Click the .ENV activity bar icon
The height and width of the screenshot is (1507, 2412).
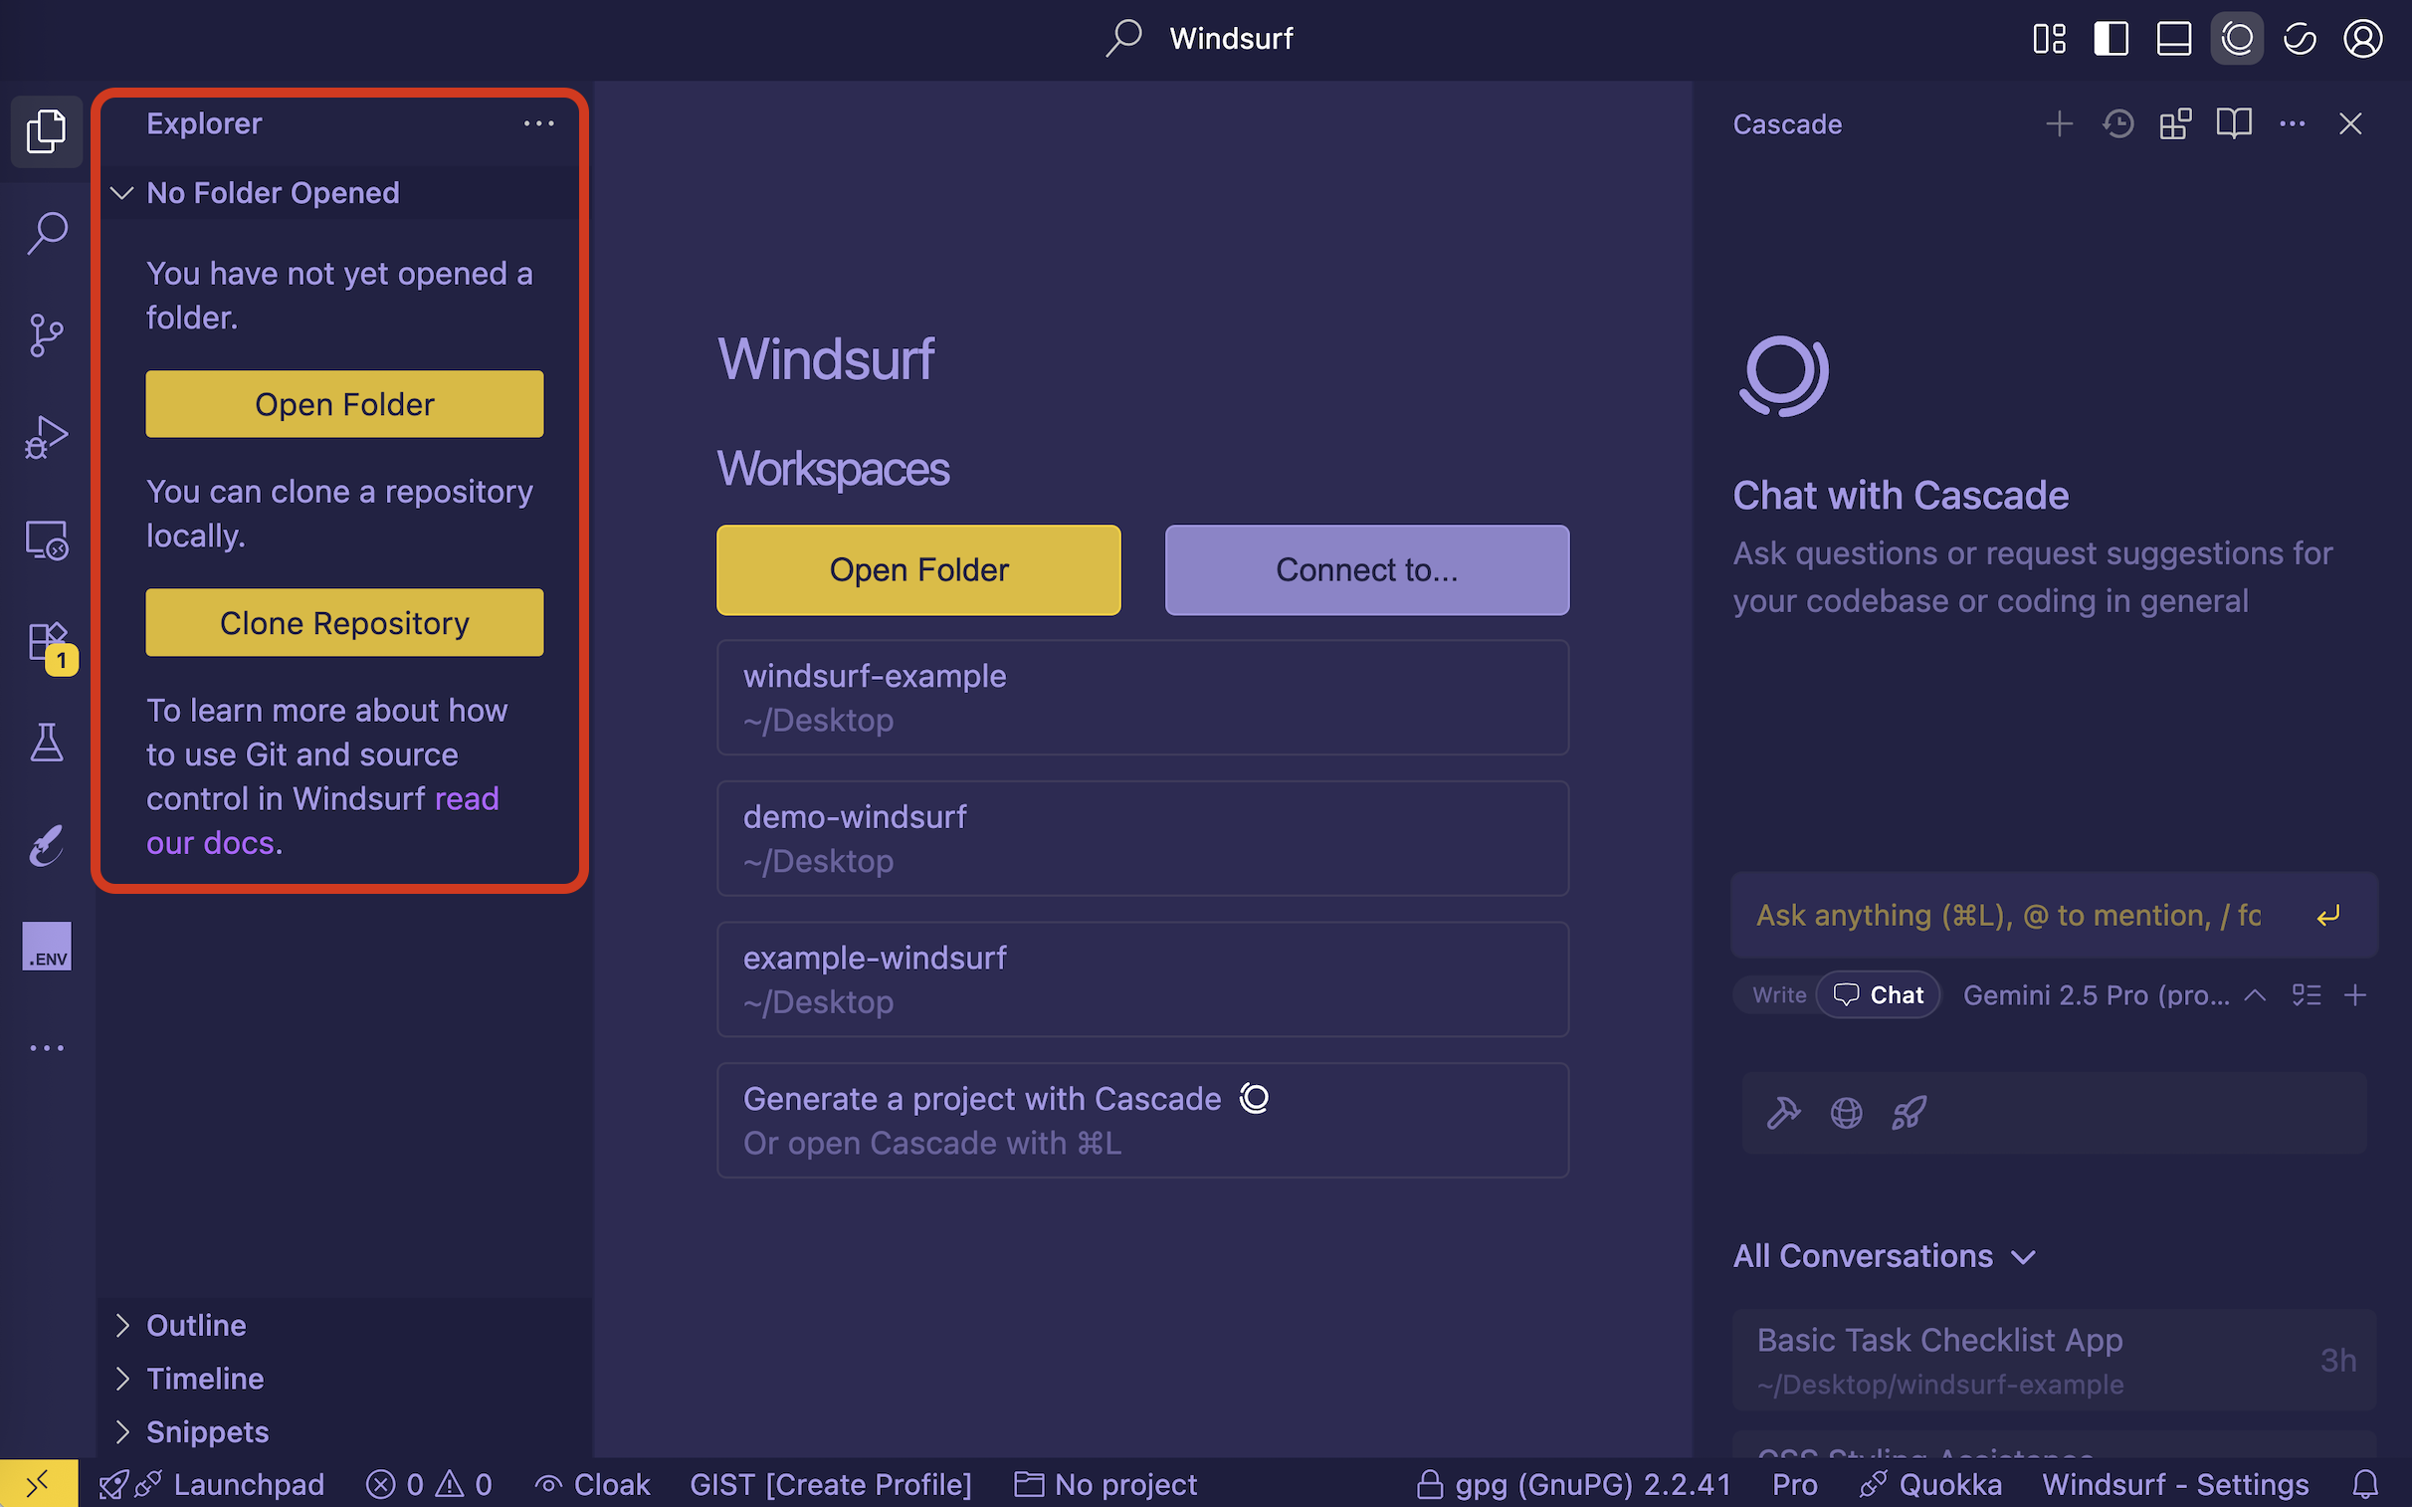click(x=46, y=945)
